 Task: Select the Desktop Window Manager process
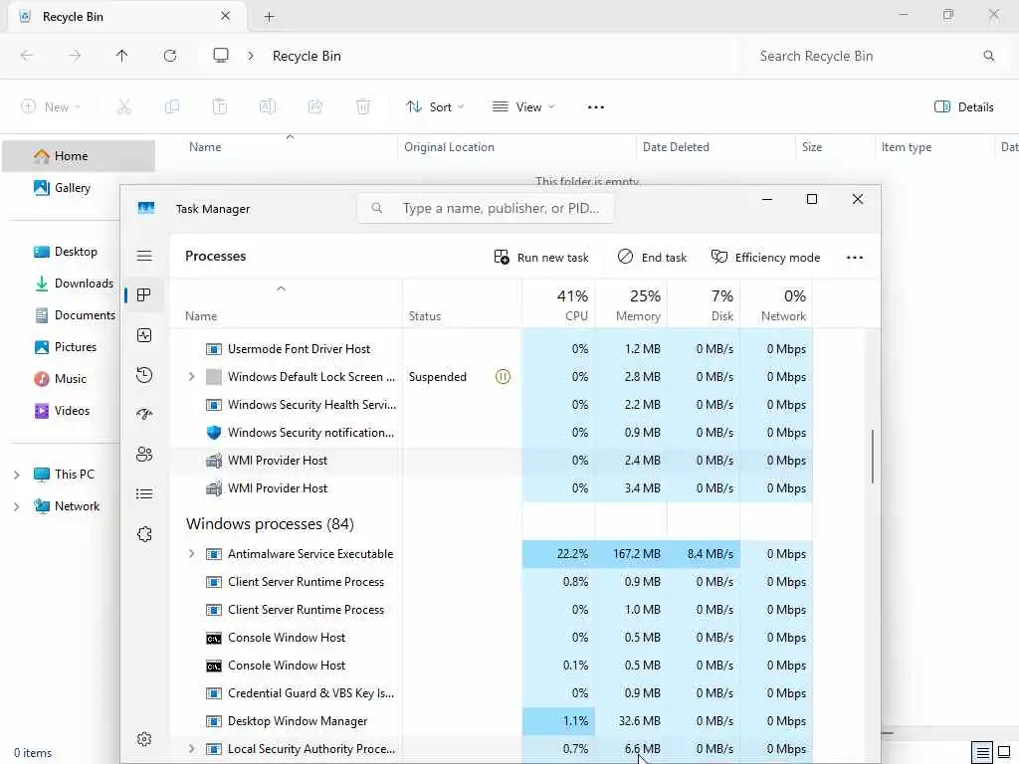[491, 721]
